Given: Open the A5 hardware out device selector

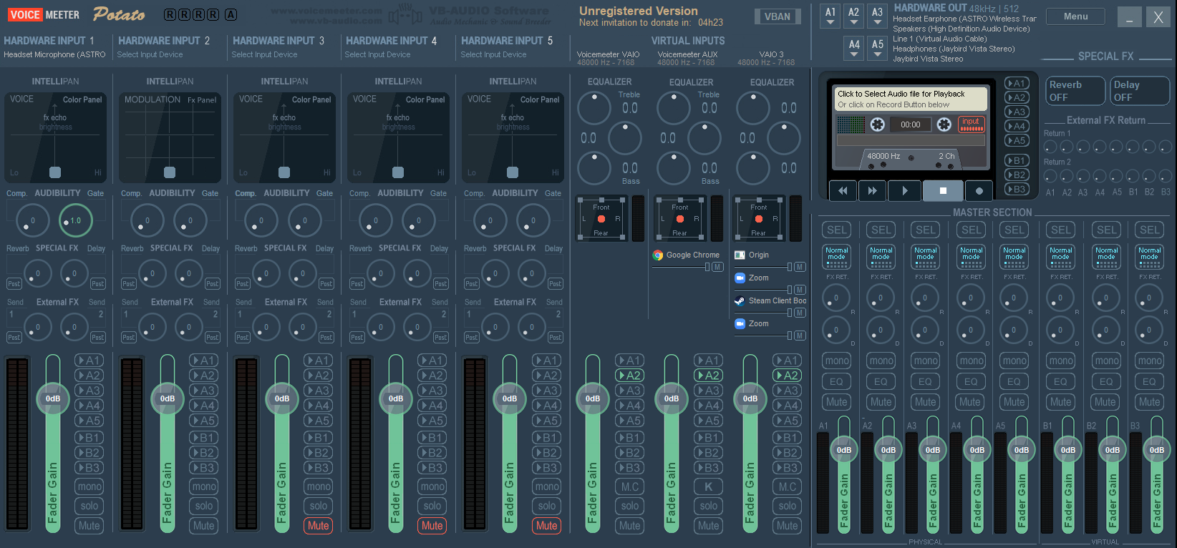Looking at the screenshot, I should 878,48.
